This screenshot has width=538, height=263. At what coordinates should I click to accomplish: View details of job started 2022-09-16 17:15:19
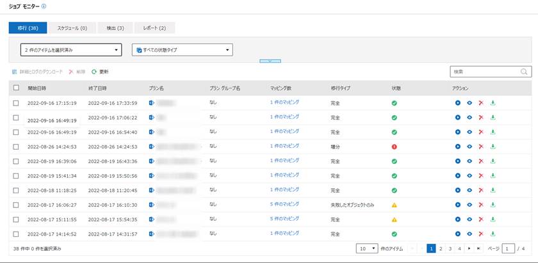click(x=469, y=103)
